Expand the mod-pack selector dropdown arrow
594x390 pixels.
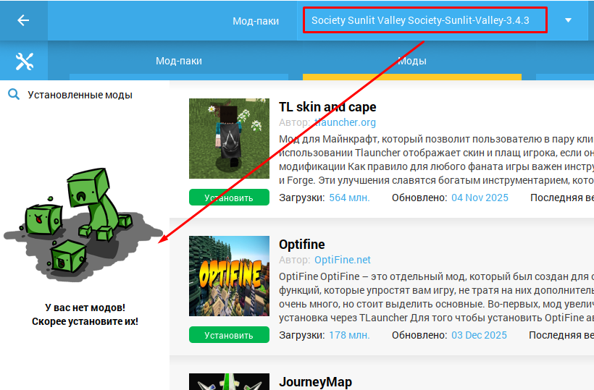click(x=568, y=20)
